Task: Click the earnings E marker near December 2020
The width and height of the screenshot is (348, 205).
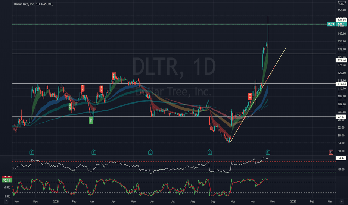Action: click(32, 152)
